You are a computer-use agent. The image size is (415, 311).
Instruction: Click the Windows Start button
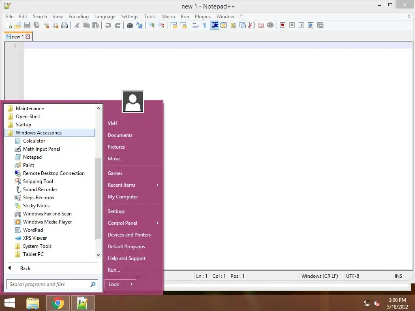tap(10, 303)
